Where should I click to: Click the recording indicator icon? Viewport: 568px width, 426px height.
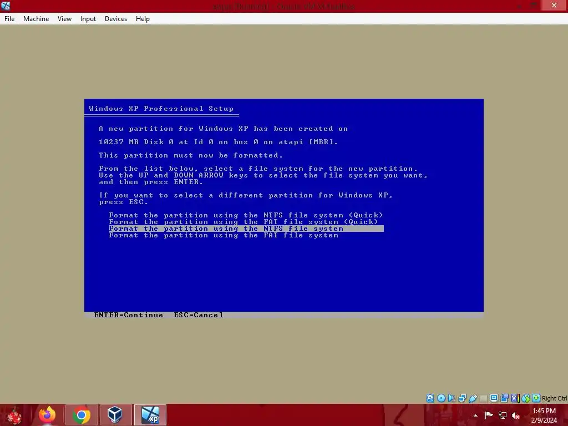pos(504,398)
